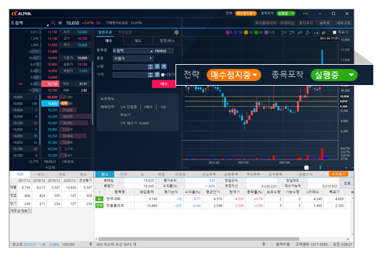Open the 지정가 order type dropdown

pos(133,59)
